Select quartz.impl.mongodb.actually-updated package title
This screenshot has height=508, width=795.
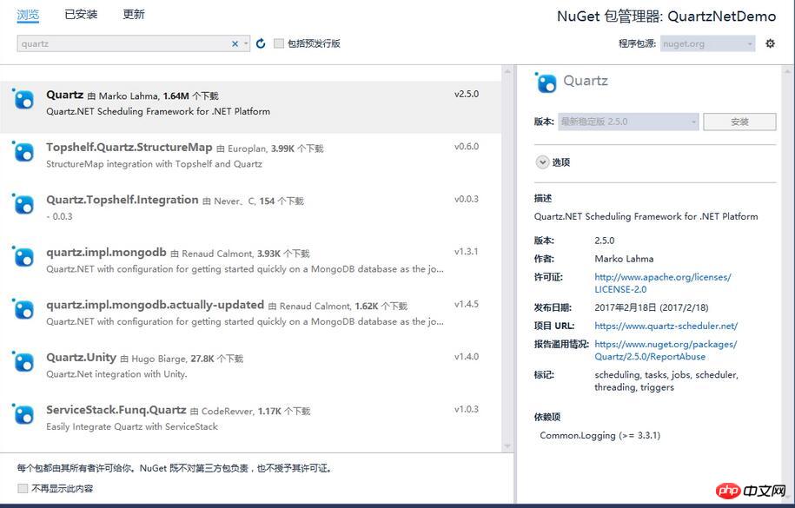[155, 305]
